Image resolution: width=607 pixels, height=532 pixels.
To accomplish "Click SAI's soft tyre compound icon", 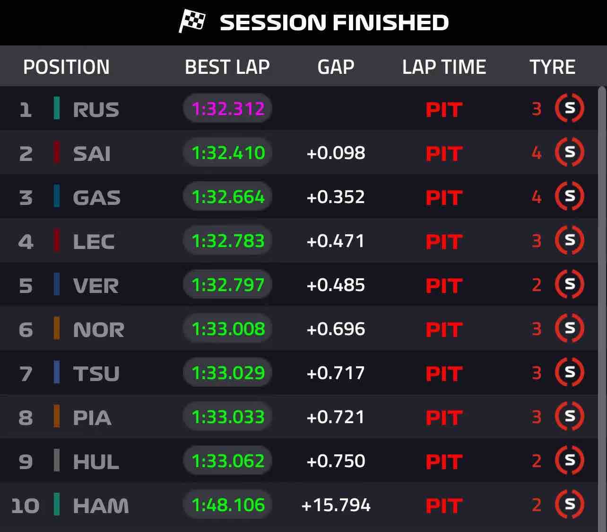I will [570, 153].
